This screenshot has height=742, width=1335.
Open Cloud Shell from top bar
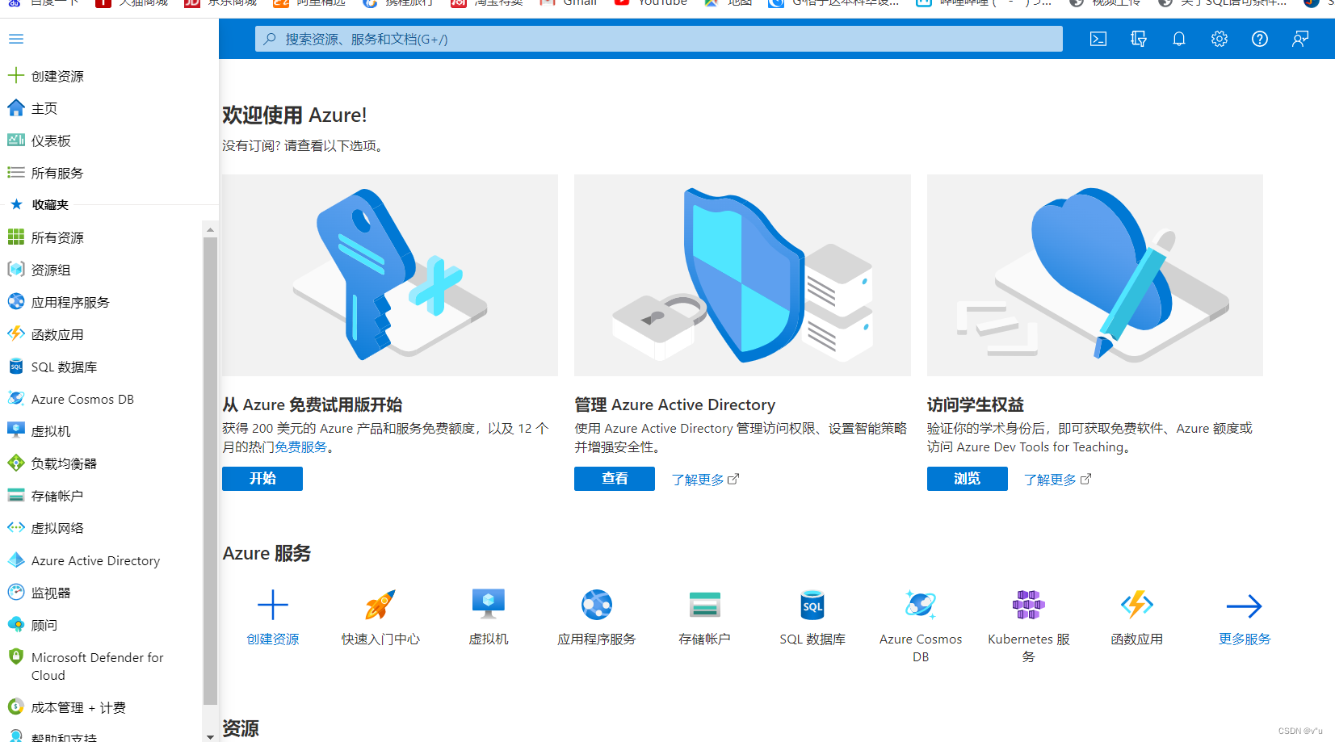pyautogui.click(x=1098, y=39)
